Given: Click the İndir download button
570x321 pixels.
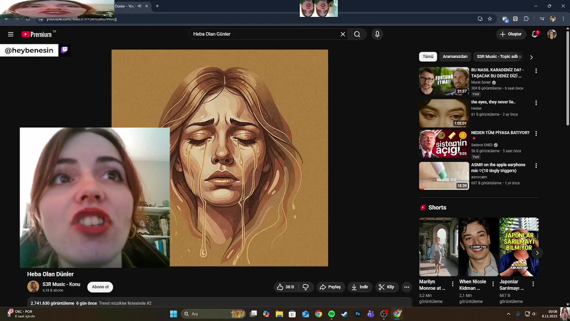Looking at the screenshot, I should pyautogui.click(x=360, y=287).
